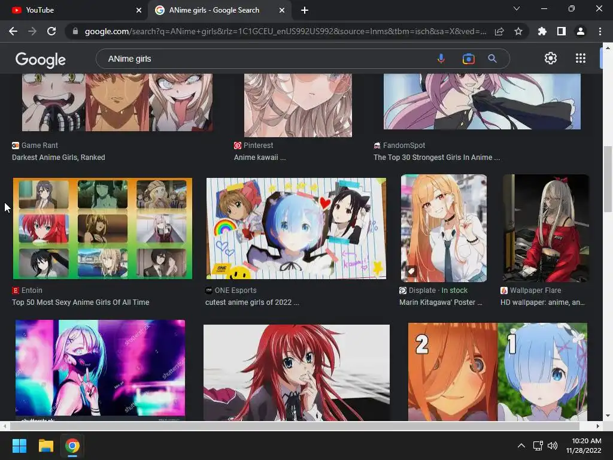This screenshot has width=613, height=460.
Task: Open the Windows Start menu
Action: click(x=19, y=446)
